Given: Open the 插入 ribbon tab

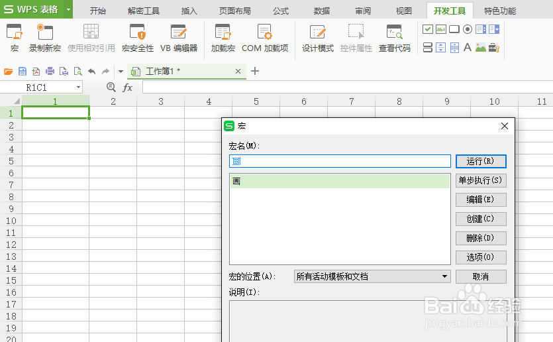Looking at the screenshot, I should click(x=189, y=11).
